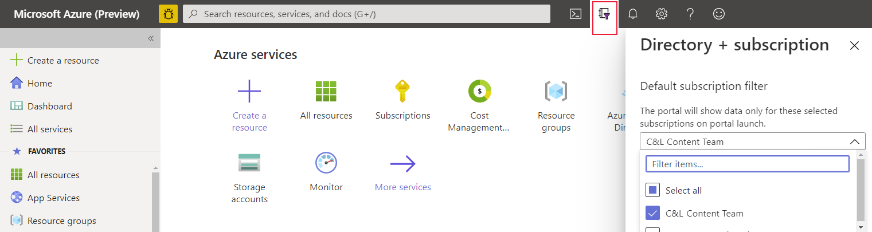This screenshot has width=872, height=232.
Task: Open the Directory + subscription filter icon
Action: 604,14
